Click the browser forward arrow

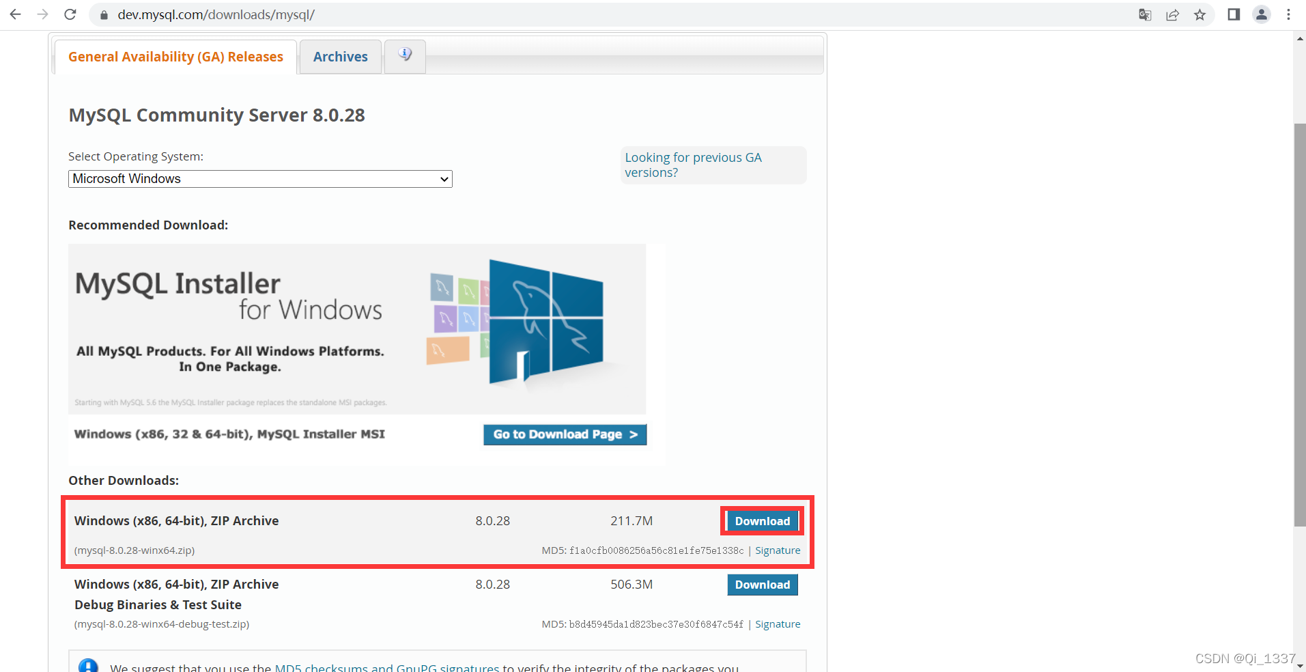[42, 14]
